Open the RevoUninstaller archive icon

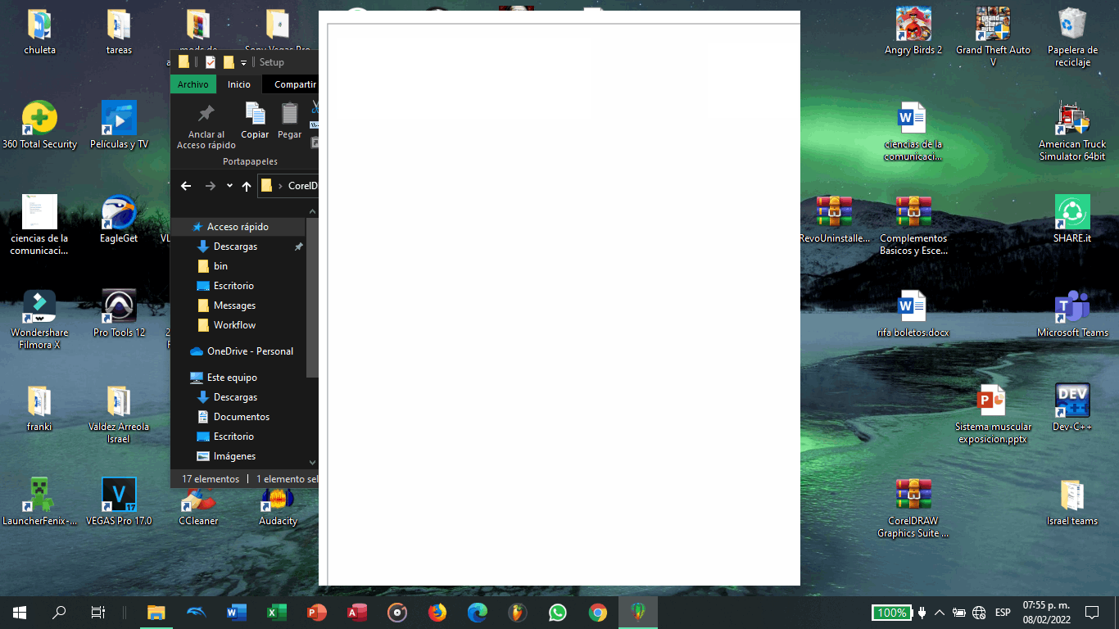click(x=834, y=219)
